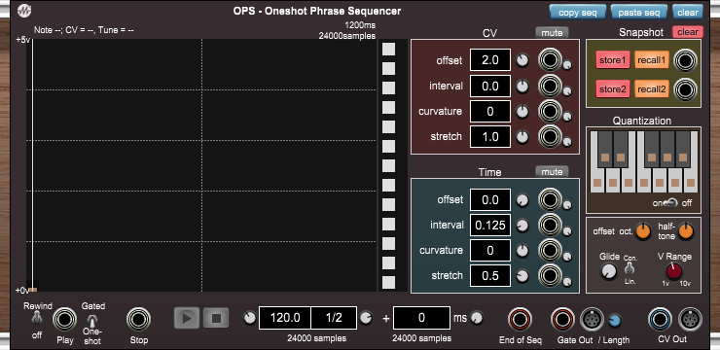Edit the Time curvature value field

[x=490, y=251]
